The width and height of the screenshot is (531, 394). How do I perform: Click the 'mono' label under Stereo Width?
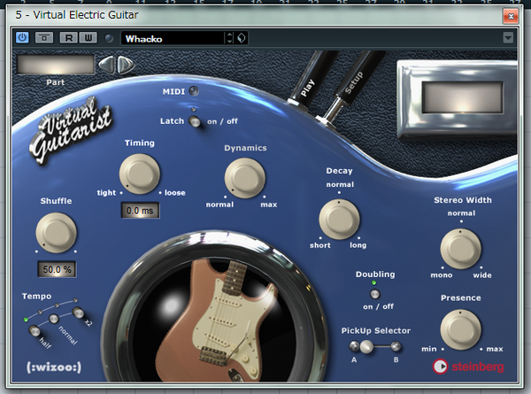pyautogui.click(x=442, y=275)
